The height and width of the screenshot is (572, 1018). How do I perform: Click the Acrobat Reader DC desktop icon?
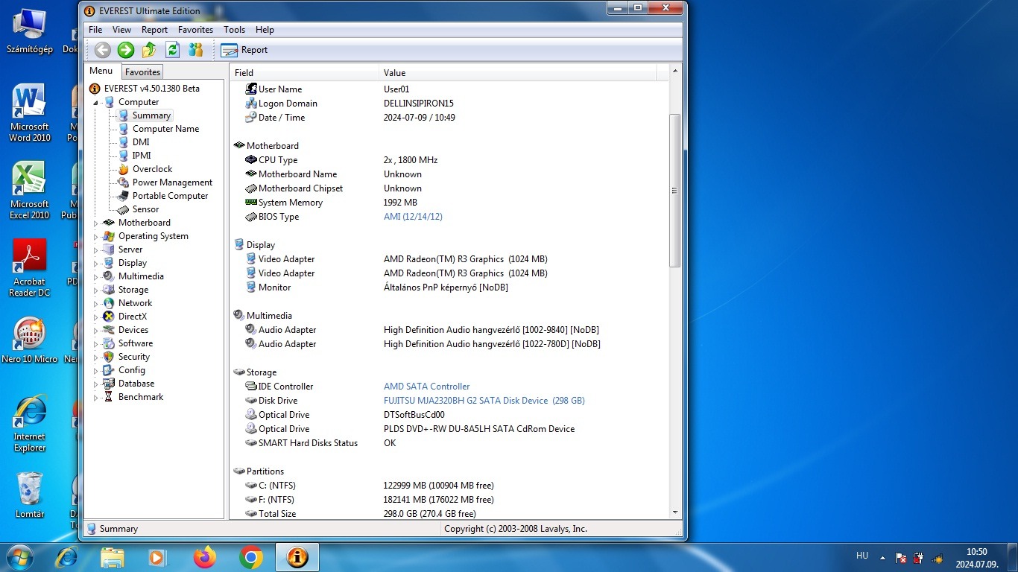coord(30,268)
